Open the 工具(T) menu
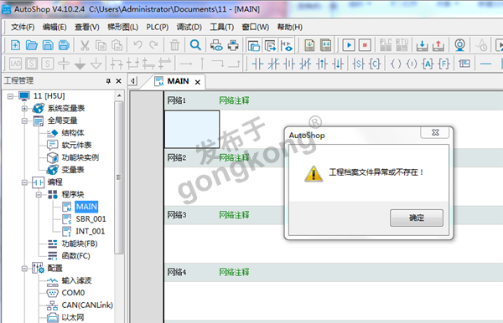Screen dimensions: 503x323 [x=222, y=28]
